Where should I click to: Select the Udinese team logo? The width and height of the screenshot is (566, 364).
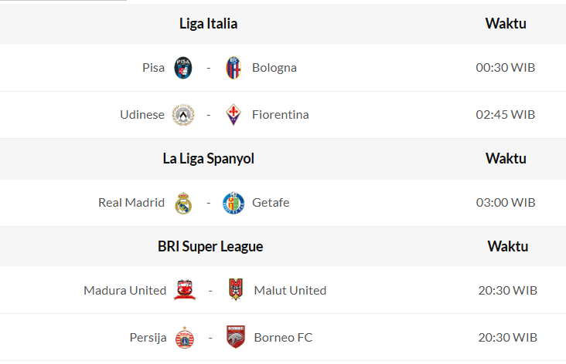183,115
